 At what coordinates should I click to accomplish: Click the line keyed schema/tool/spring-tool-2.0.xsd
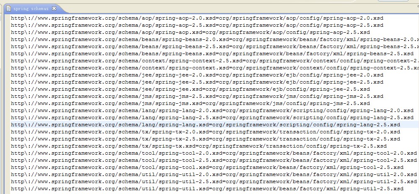coord(214,153)
